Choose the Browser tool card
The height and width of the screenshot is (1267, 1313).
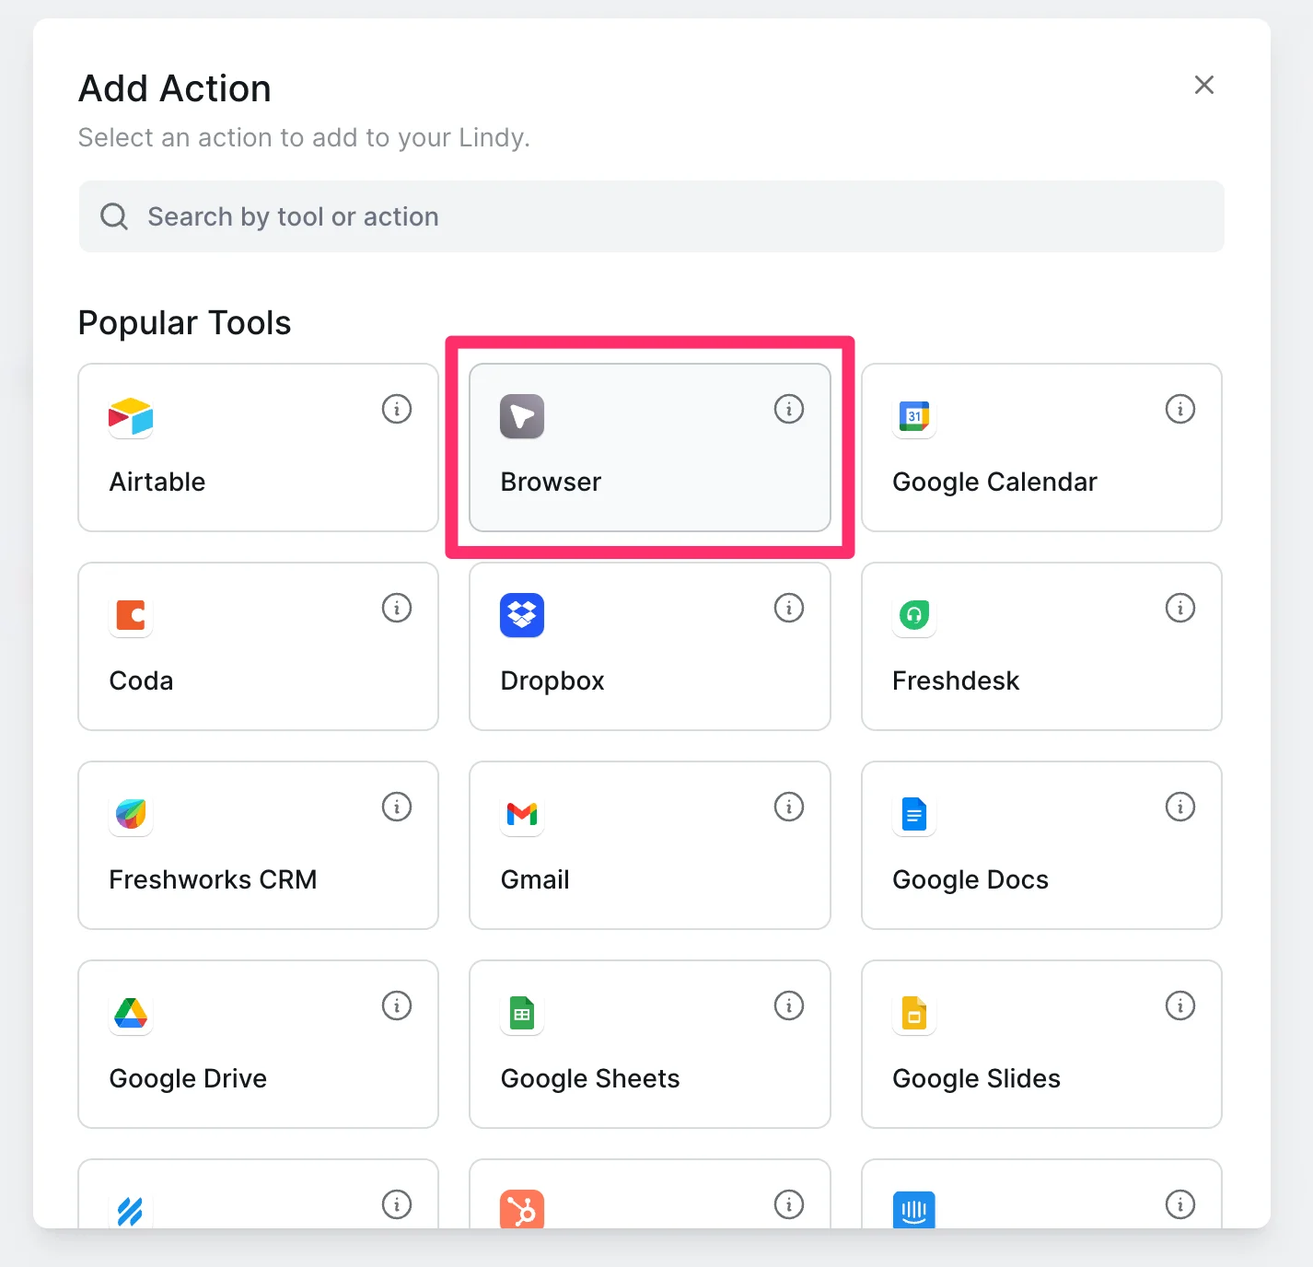(x=650, y=448)
